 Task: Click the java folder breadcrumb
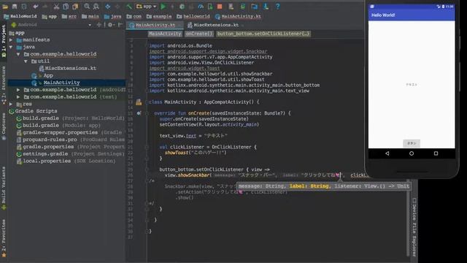113,16
